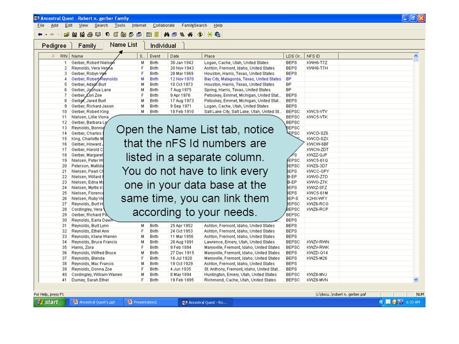
Task: Sort by the LDS Or... column header
Action: pyautogui.click(x=294, y=56)
